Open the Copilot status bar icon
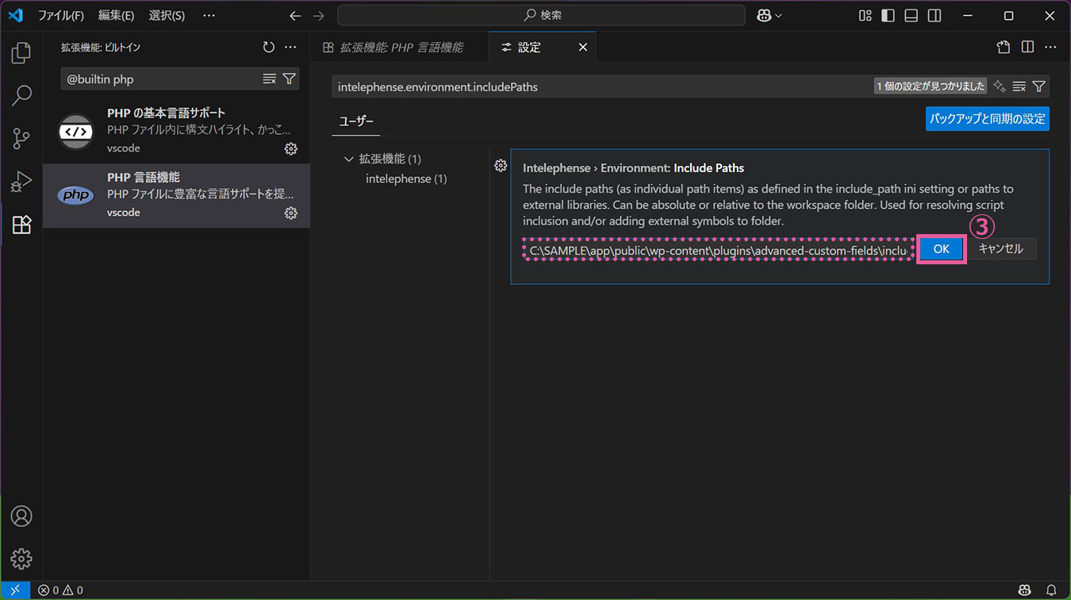This screenshot has width=1071, height=600. click(1025, 590)
